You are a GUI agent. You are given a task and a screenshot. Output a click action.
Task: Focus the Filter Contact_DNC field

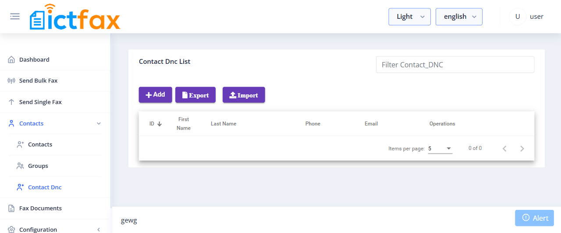[455, 65]
